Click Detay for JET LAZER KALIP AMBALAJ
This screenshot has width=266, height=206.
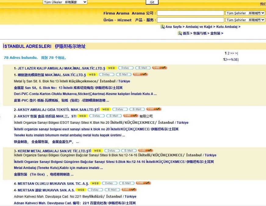[126, 68]
